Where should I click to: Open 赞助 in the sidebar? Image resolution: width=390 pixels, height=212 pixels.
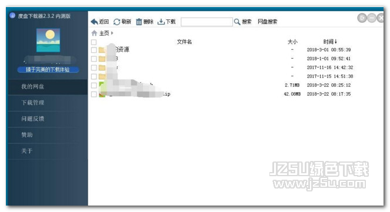click(48, 135)
